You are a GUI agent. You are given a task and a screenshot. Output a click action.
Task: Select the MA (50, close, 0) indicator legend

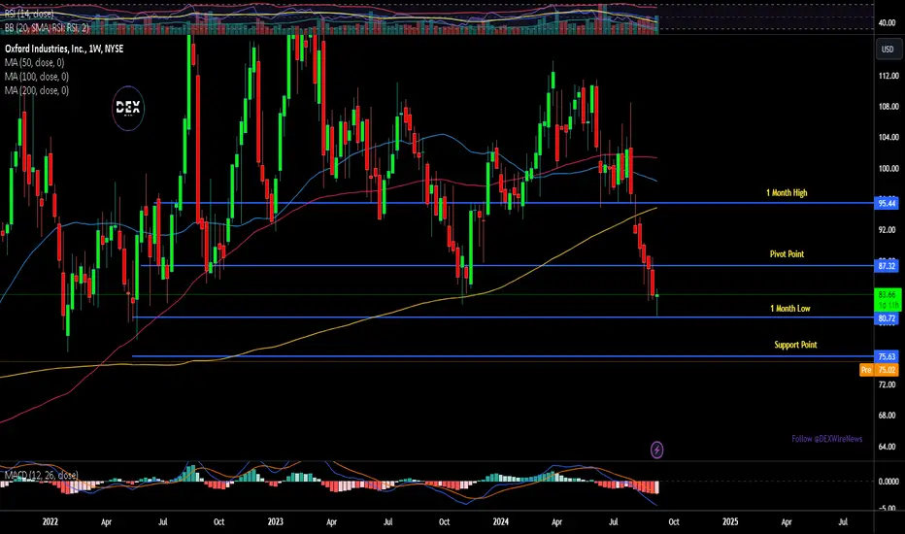click(35, 62)
